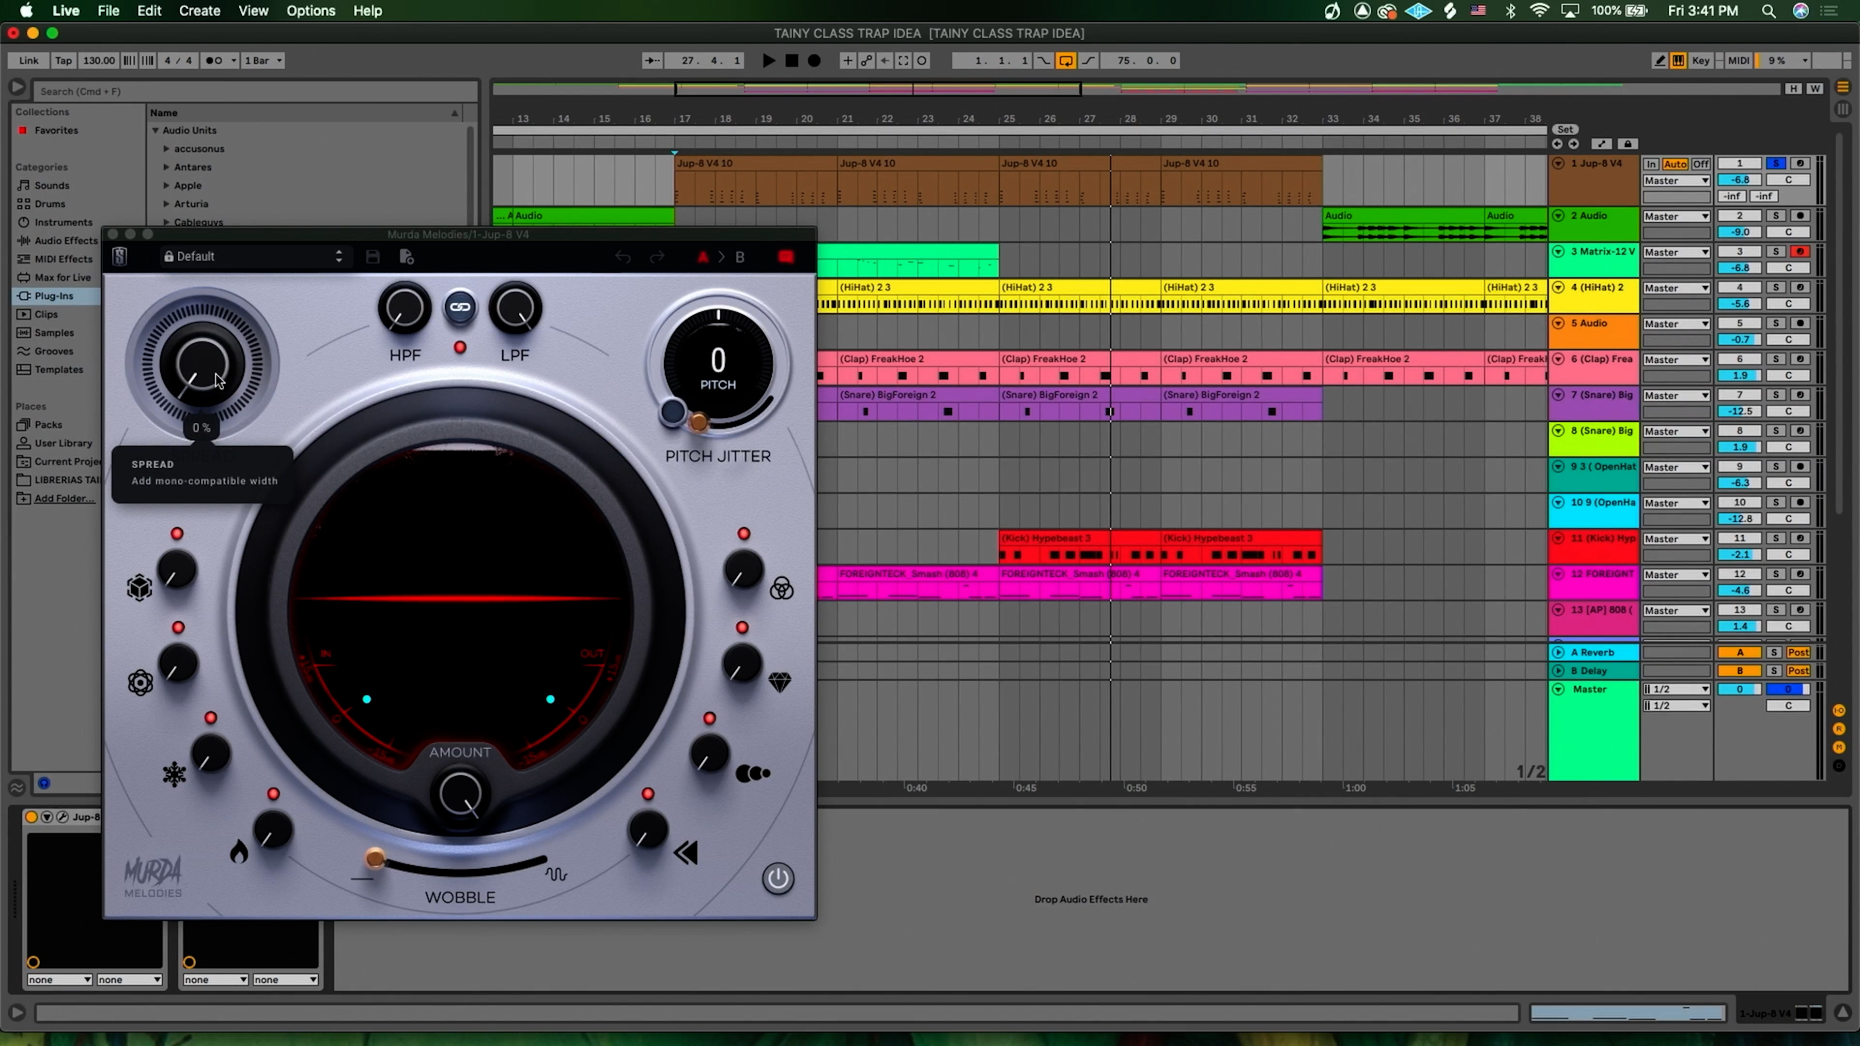Click the power button in Murda Melodies
This screenshot has width=1860, height=1046.
click(x=777, y=878)
